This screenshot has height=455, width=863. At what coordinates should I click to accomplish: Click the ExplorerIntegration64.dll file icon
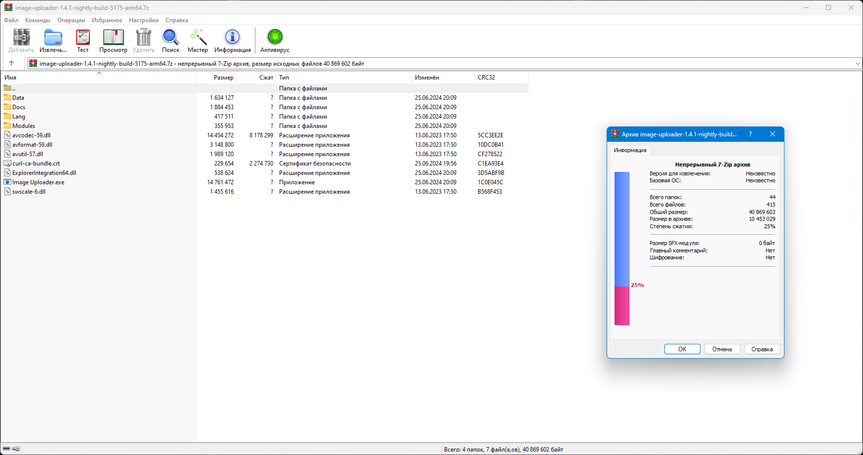(7, 172)
